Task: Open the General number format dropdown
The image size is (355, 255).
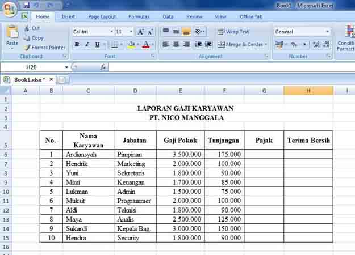Action: pos(327,32)
